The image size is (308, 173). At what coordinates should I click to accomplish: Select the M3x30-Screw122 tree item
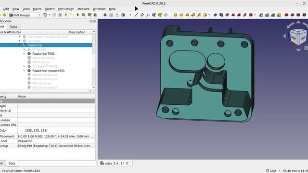tap(45, 75)
